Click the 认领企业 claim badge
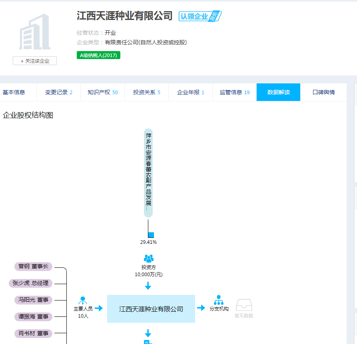Screen dimensions: 357x344 (x=199, y=16)
